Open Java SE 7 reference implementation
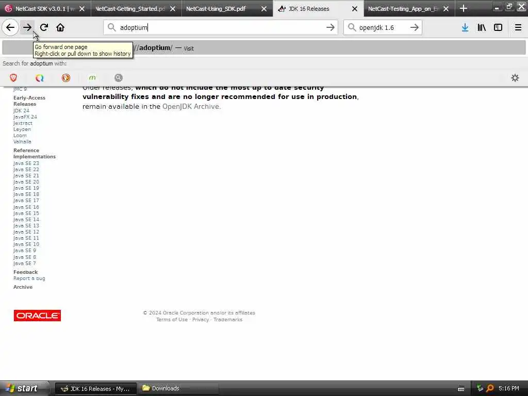The width and height of the screenshot is (528, 396). [25, 263]
